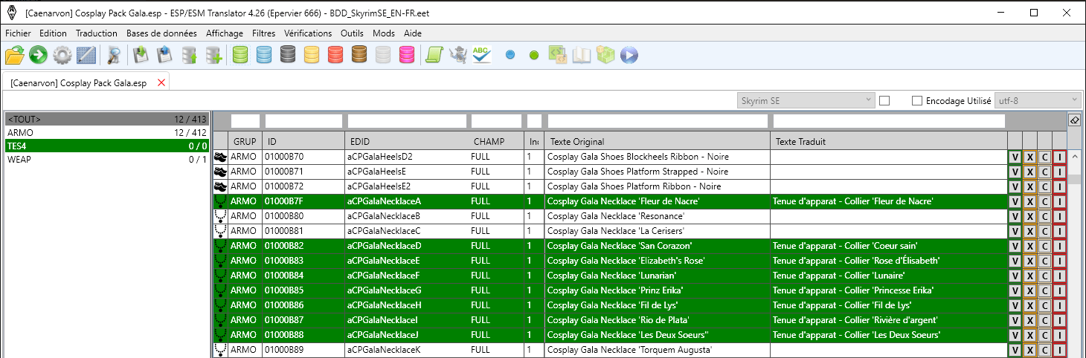Focus the Texte Original filter field

(x=658, y=121)
